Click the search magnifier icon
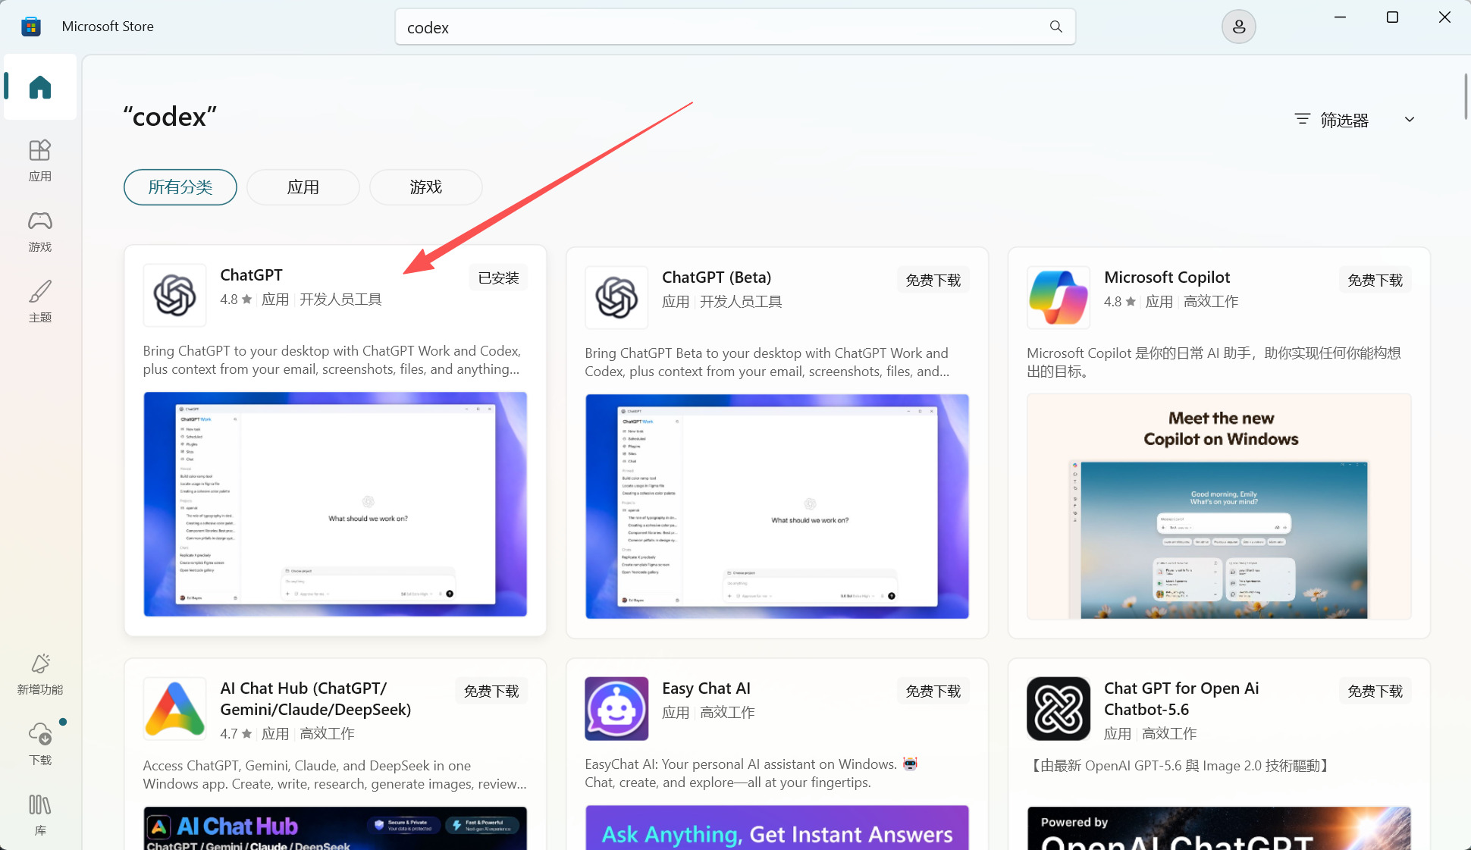The width and height of the screenshot is (1471, 850). pyautogui.click(x=1055, y=27)
